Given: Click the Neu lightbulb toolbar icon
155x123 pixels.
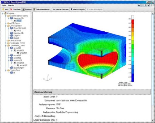Looking at the screenshot, I should [3, 9].
